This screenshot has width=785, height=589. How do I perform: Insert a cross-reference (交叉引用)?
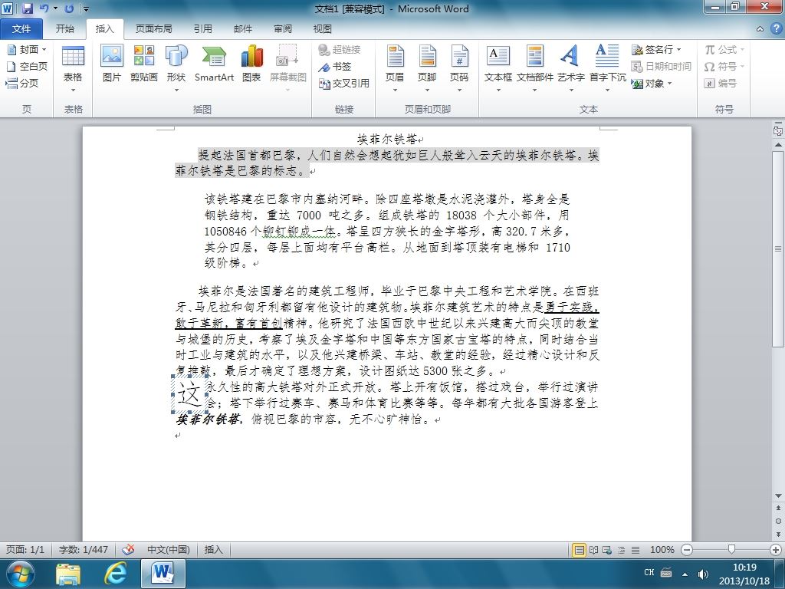tap(344, 83)
